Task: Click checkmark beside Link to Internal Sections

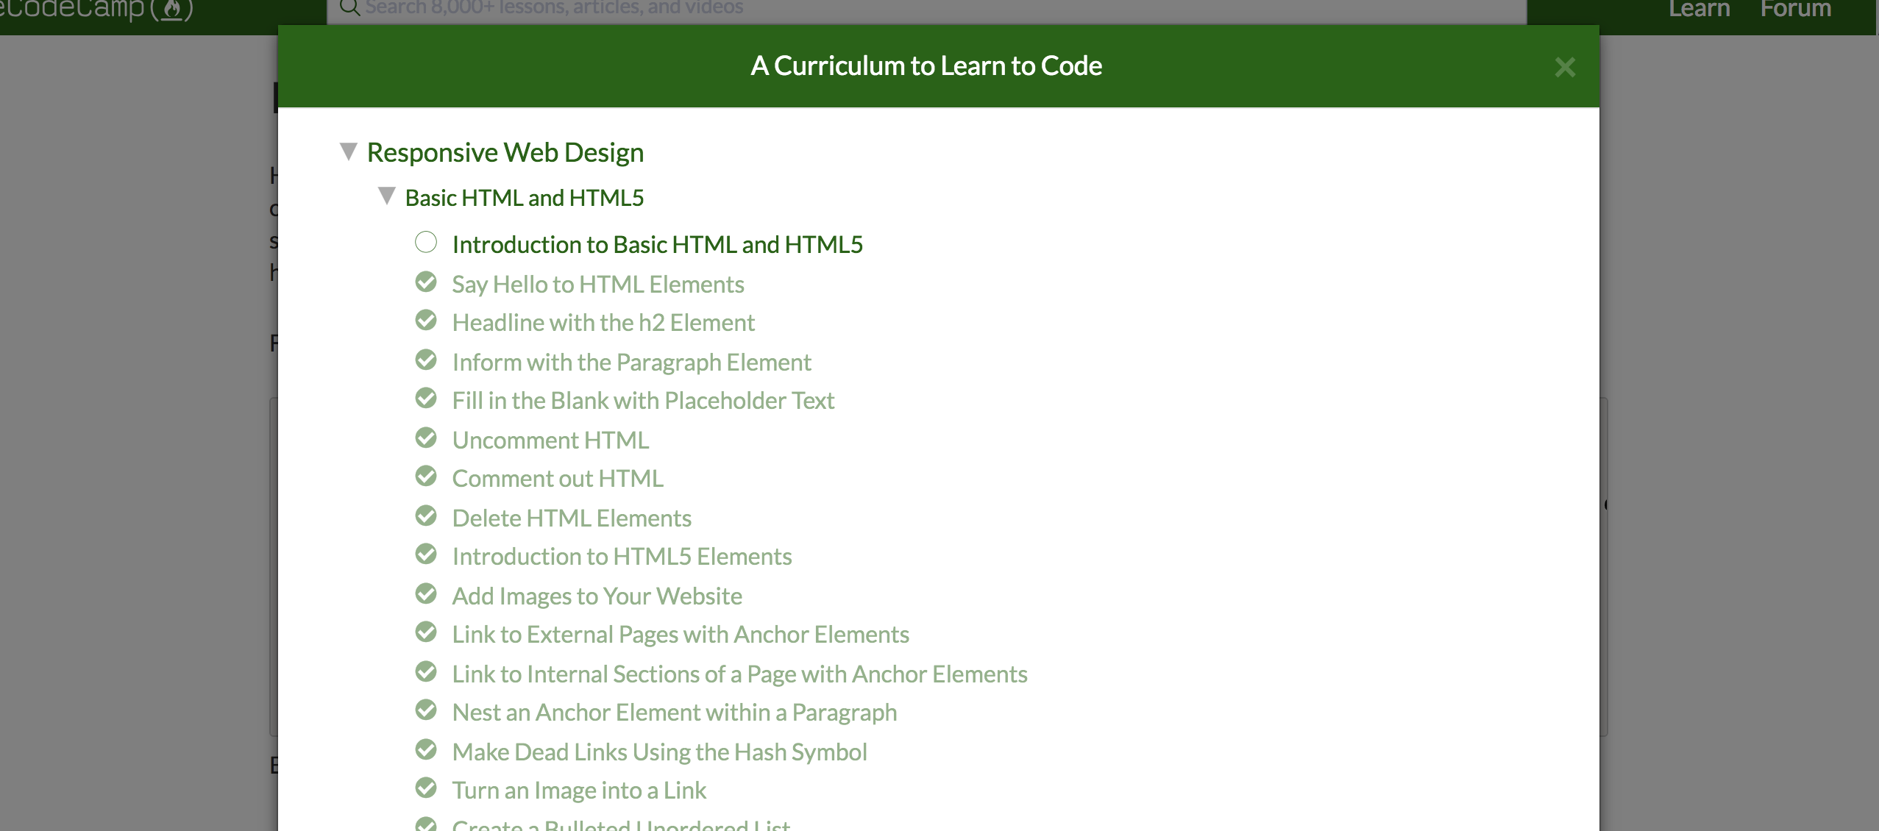Action: [x=426, y=671]
